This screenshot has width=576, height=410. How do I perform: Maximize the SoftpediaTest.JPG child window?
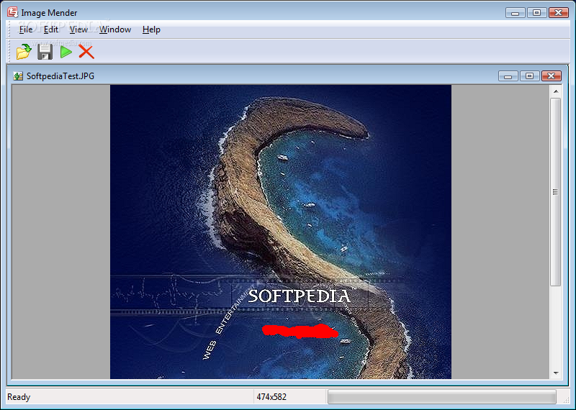[529, 76]
